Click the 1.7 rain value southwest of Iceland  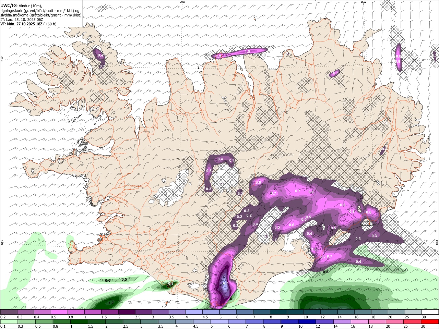(x=111, y=303)
